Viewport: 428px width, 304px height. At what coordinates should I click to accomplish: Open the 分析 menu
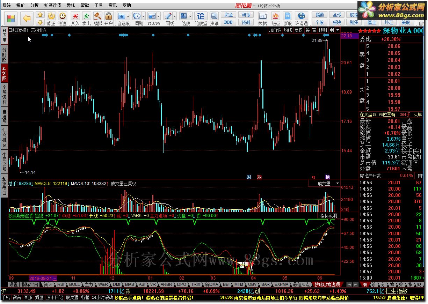[35, 5]
